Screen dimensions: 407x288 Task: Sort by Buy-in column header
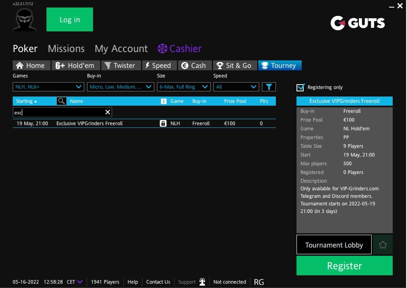(x=200, y=101)
